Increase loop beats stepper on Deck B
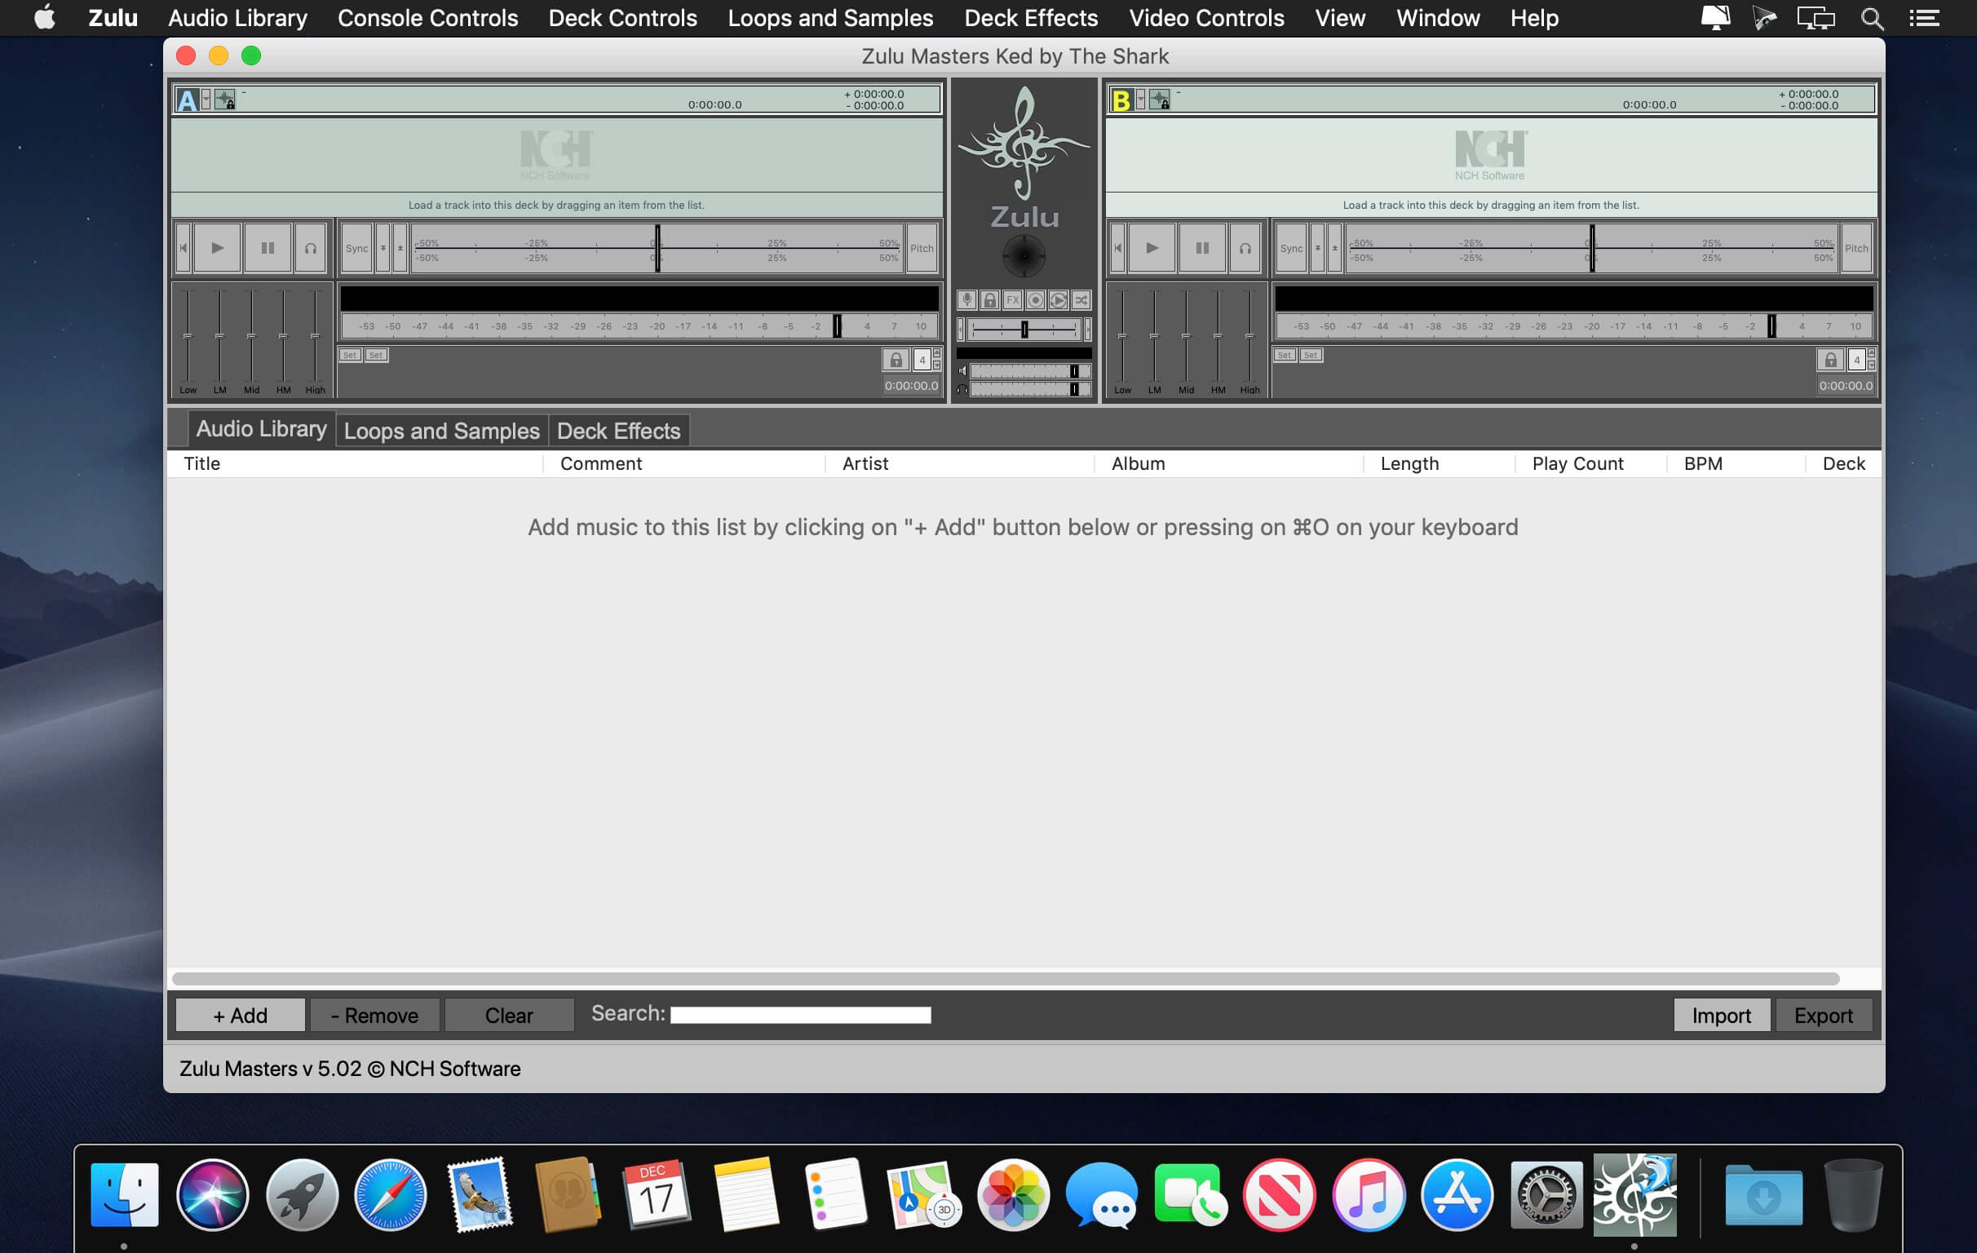The height and width of the screenshot is (1253, 1977). (1871, 354)
